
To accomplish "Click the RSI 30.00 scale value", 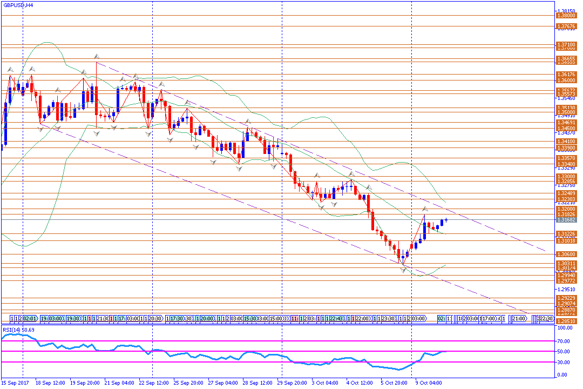I will 564,362.
